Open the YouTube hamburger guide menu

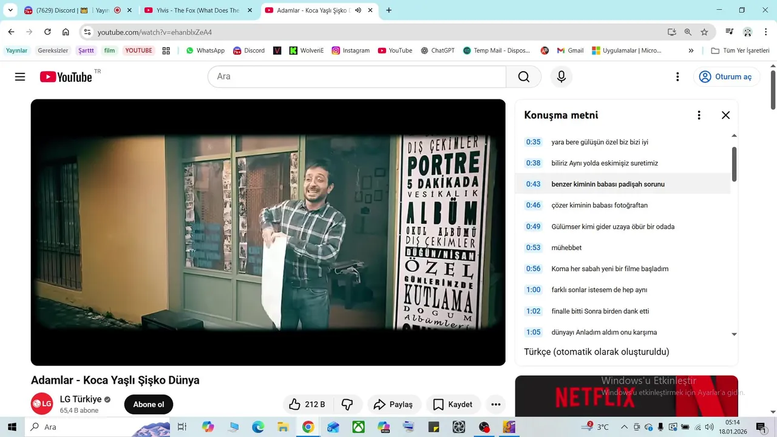pos(20,76)
